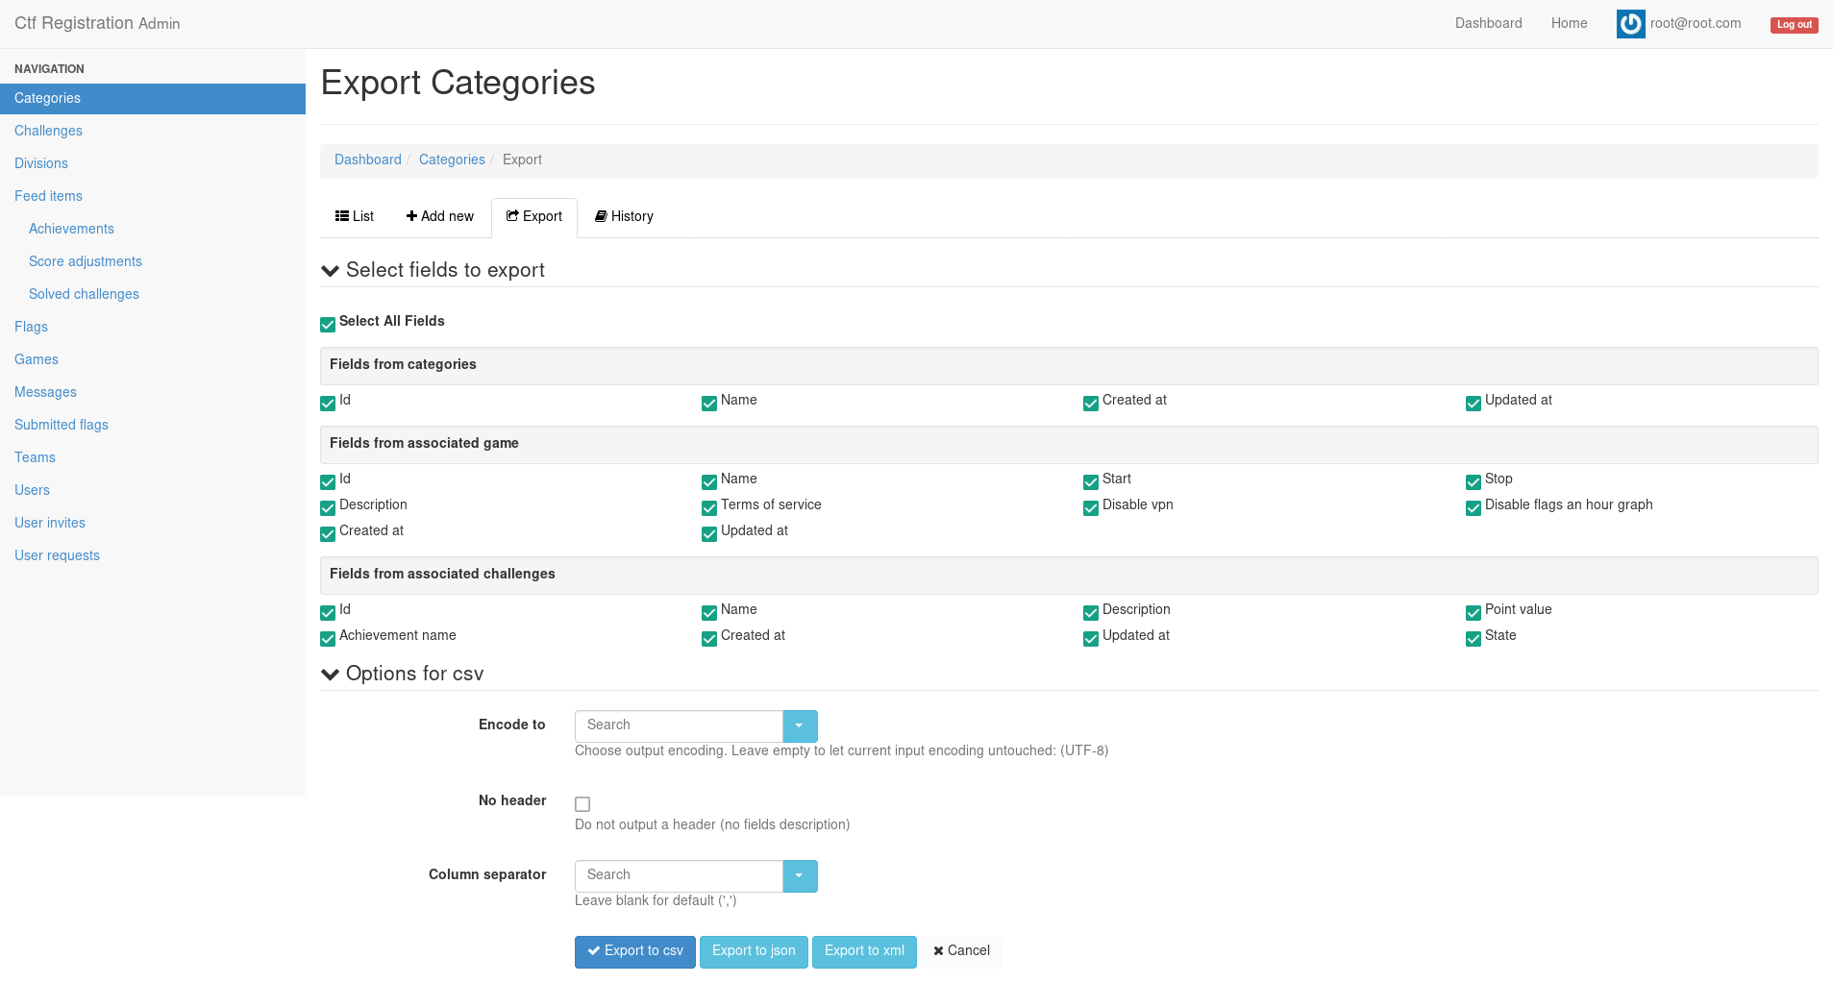Image resolution: width=1833 pixels, height=983 pixels.
Task: Uncheck the Select All Fields checkbox
Action: [x=327, y=324]
